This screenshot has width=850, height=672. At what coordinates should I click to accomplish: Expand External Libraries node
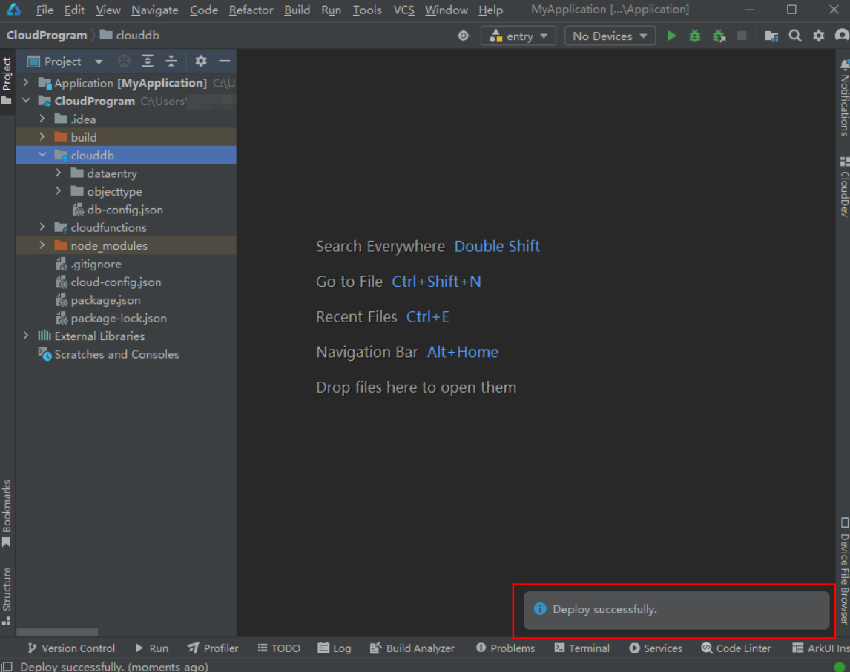point(25,336)
